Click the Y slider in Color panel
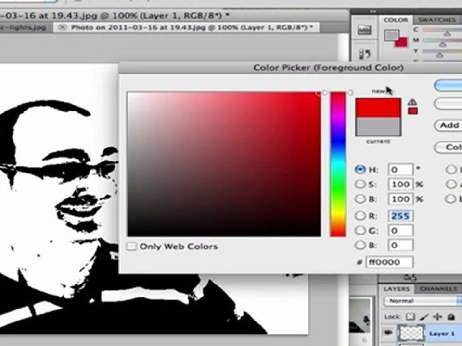 pos(442,52)
